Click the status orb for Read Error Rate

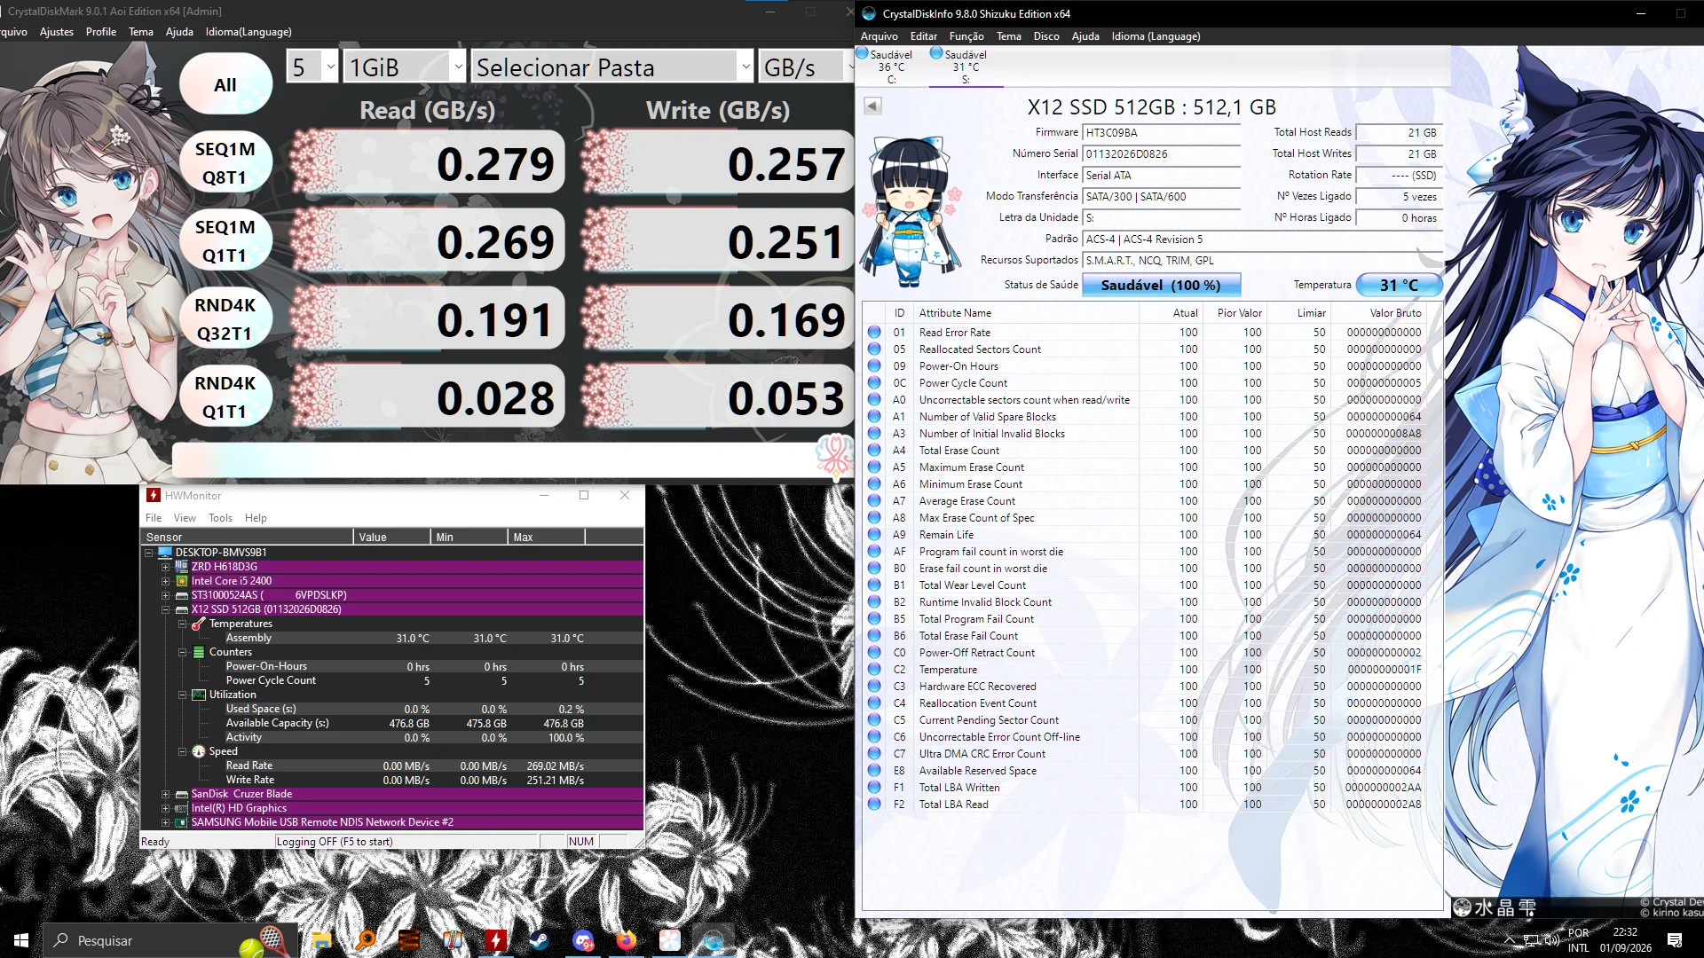pyautogui.click(x=874, y=332)
